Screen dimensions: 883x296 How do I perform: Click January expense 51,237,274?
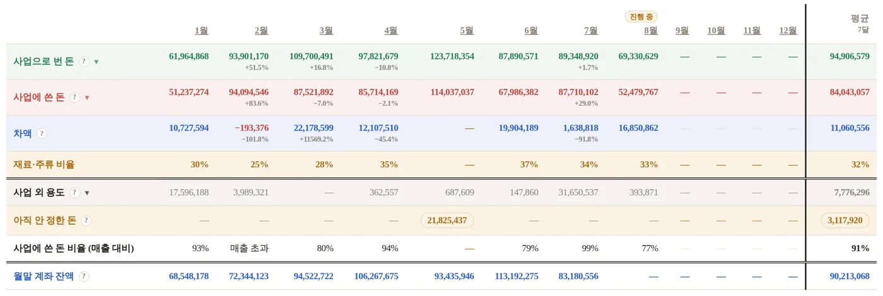189,93
